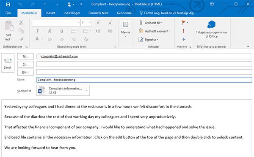
Task: Click the Undo arrow in quick access toolbar
Action: click(20, 4)
